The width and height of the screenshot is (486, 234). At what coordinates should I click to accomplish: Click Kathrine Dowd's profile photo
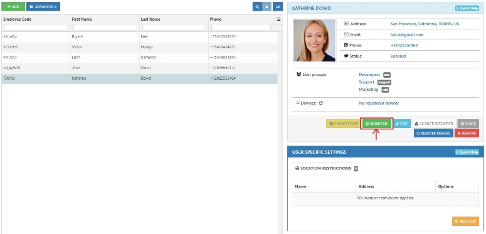pos(314,40)
